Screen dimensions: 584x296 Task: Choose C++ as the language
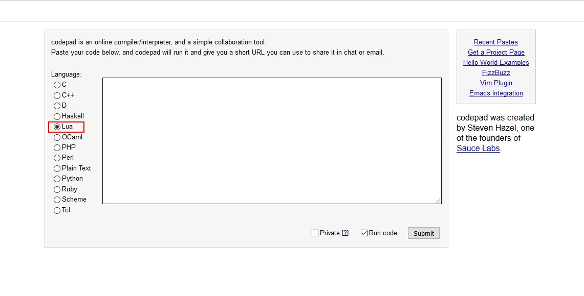point(57,95)
